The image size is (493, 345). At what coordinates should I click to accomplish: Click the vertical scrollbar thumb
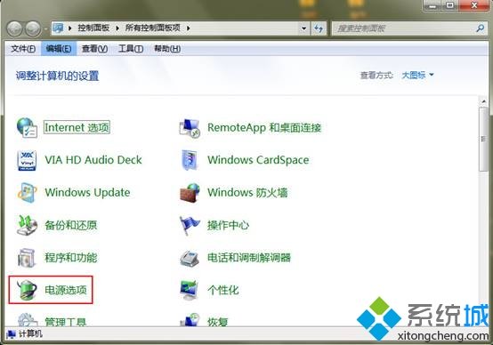coord(483,139)
